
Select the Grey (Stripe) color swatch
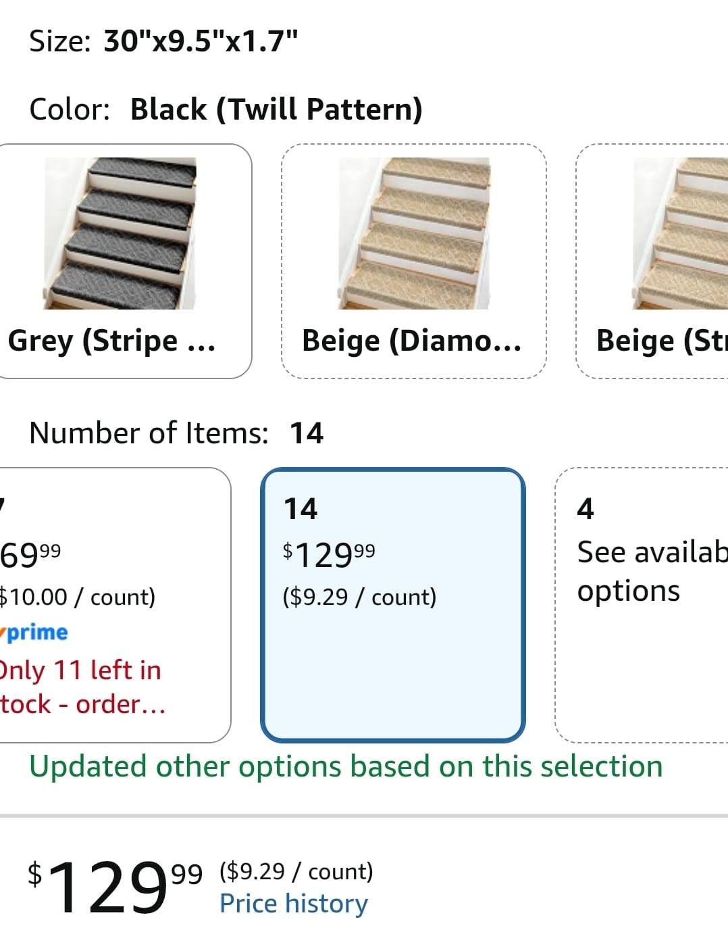tap(125, 261)
